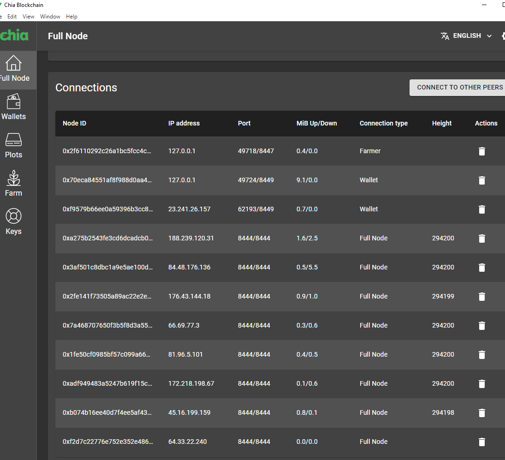Click port value 49718/8447
505x460 pixels.
pyautogui.click(x=255, y=151)
